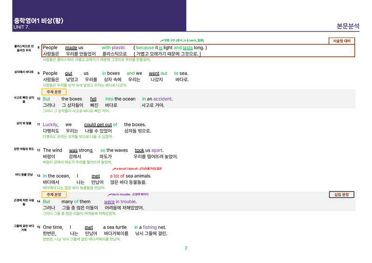This screenshot has width=372, height=263.
Task: Select the phrase into the ocean in sentence 10
Action: click(x=120, y=99)
